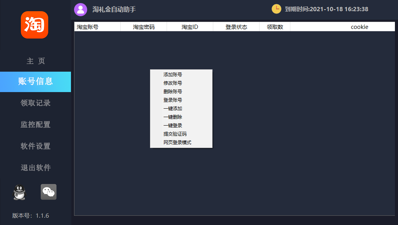
Task: Select 提交验证码 menu entry
Action: point(181,134)
